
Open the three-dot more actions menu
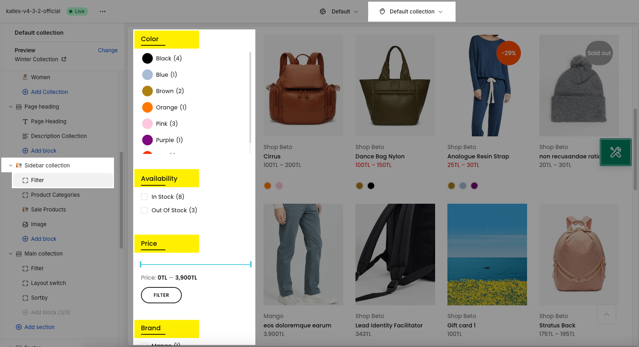[103, 11]
